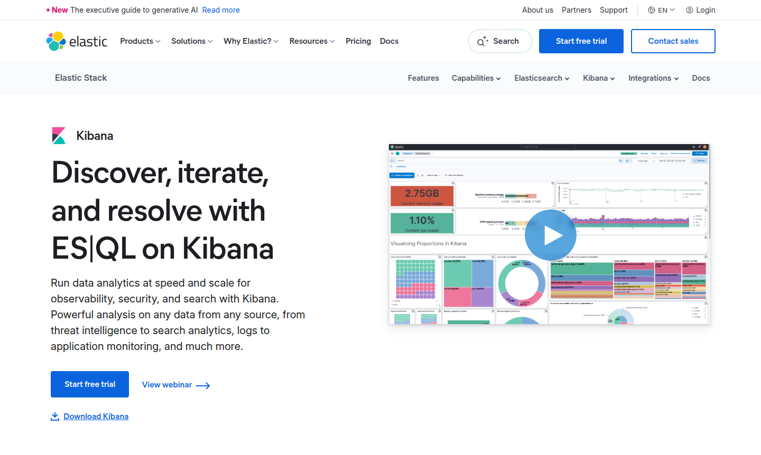
Task: Click the download icon beside Download Kibana
Action: click(x=54, y=416)
